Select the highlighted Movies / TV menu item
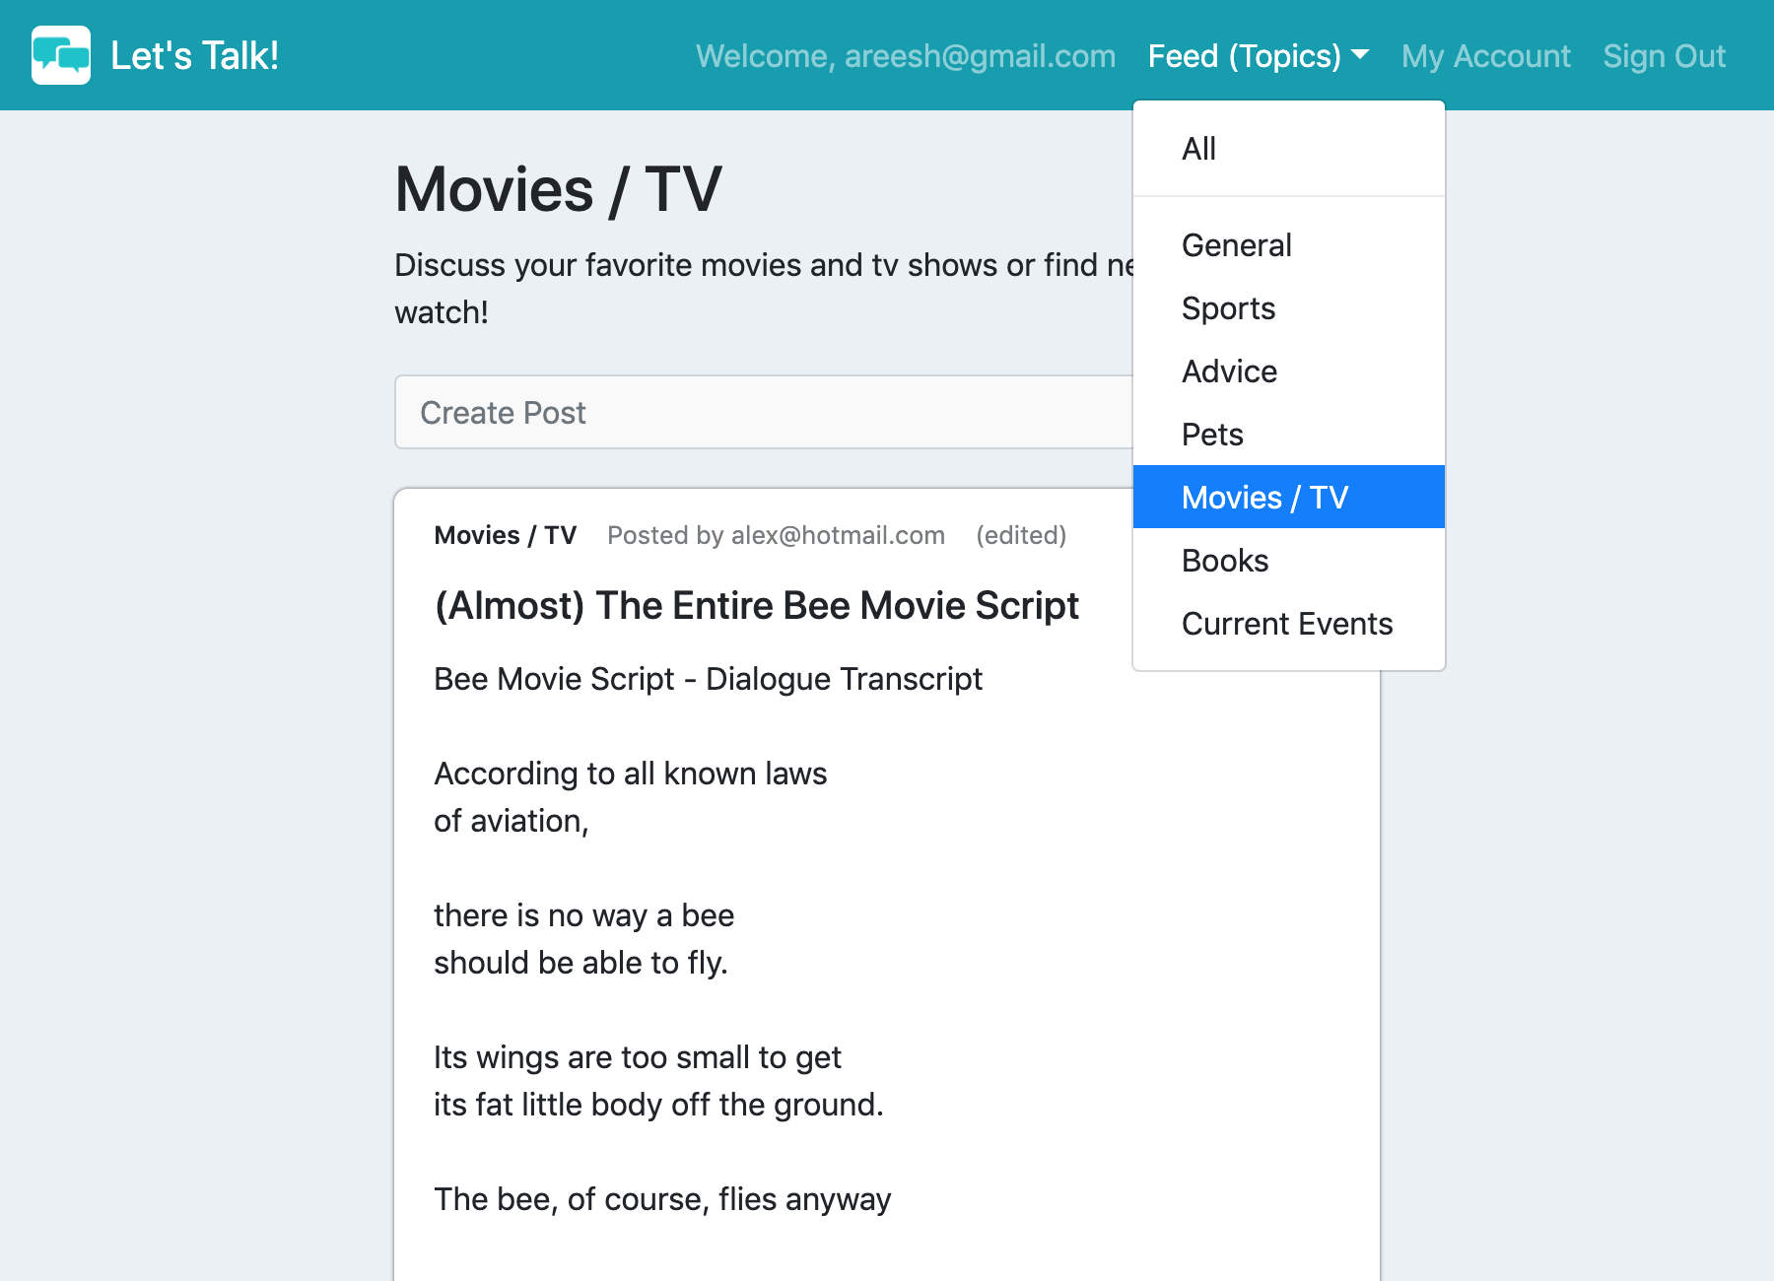 coord(1264,498)
